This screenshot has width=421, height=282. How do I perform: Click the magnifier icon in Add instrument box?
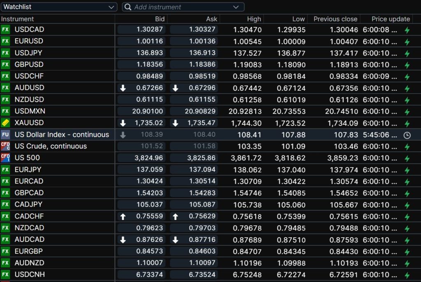[128, 7]
